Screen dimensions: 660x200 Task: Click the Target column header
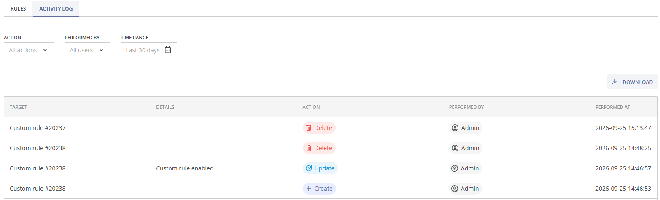(x=19, y=107)
